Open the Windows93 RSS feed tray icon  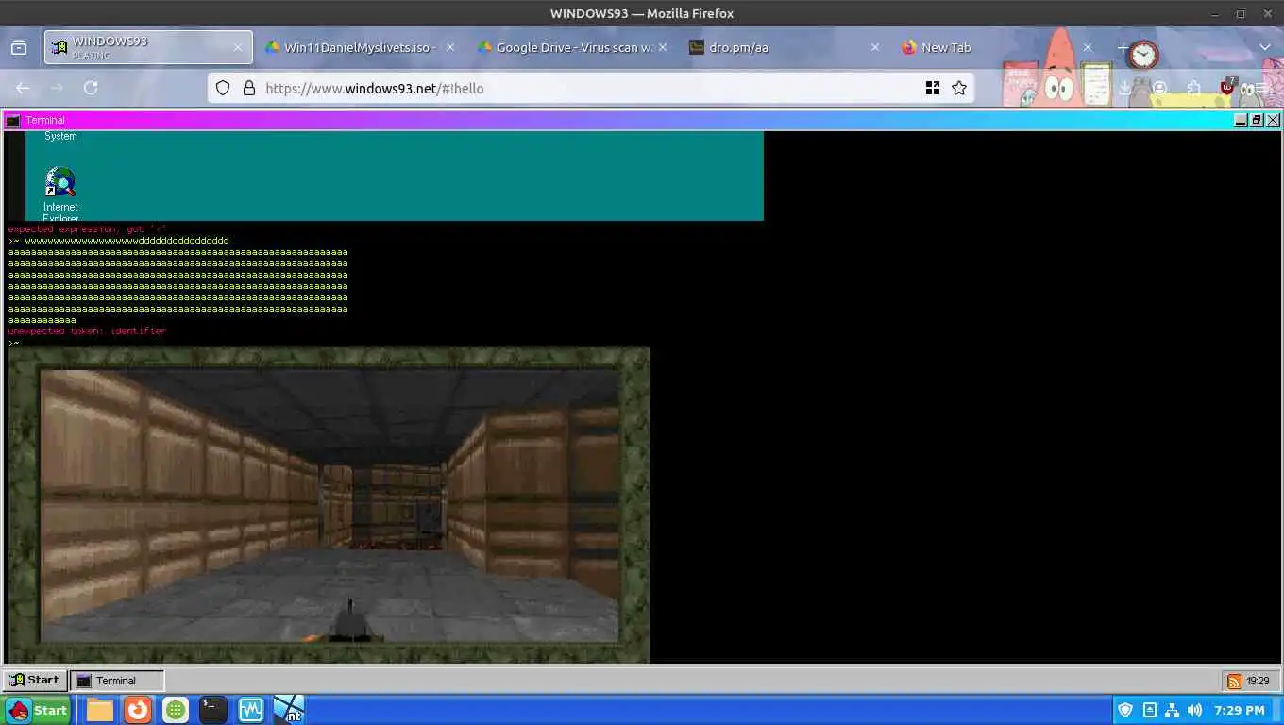click(x=1234, y=681)
